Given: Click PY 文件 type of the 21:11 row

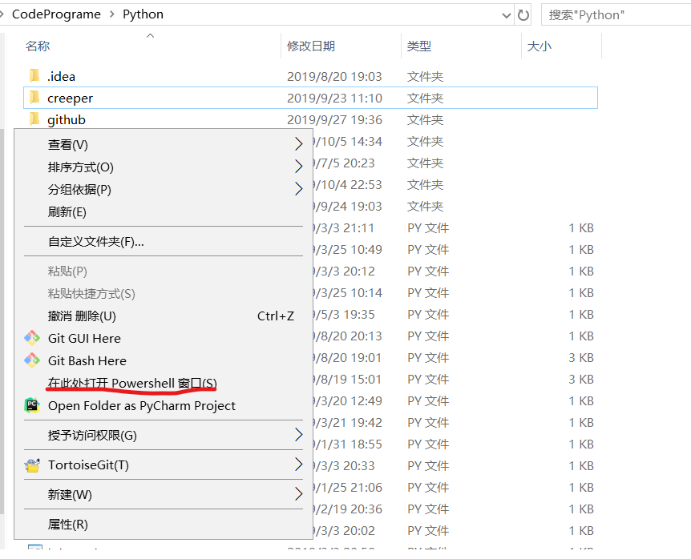Looking at the screenshot, I should tap(428, 228).
